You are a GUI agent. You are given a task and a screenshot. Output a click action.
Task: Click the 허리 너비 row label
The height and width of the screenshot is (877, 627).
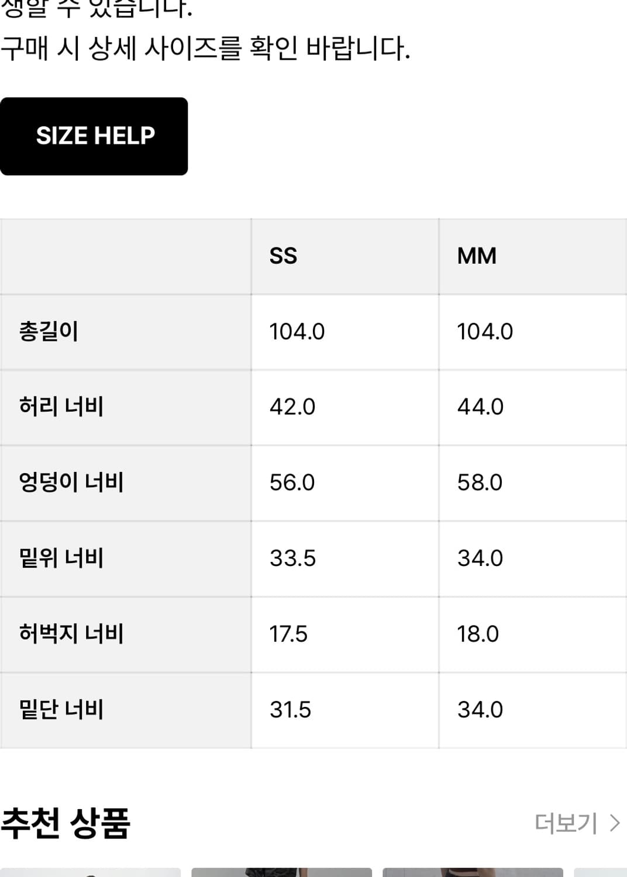click(61, 406)
